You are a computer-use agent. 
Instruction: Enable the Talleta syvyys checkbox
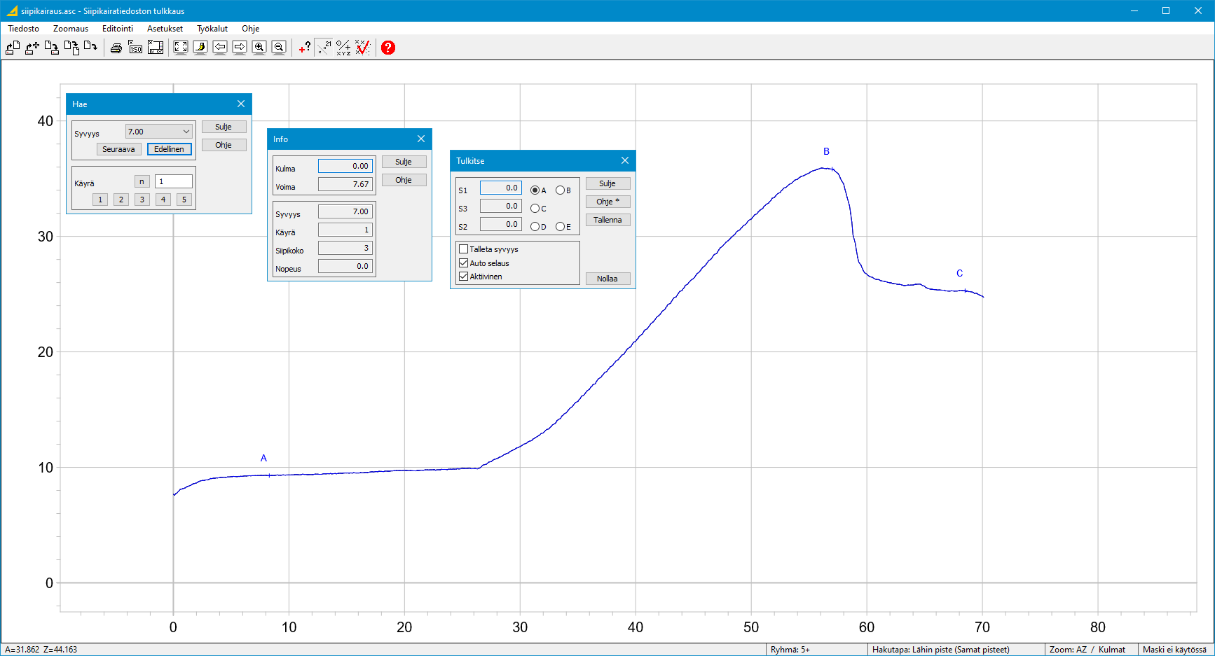pyautogui.click(x=463, y=249)
